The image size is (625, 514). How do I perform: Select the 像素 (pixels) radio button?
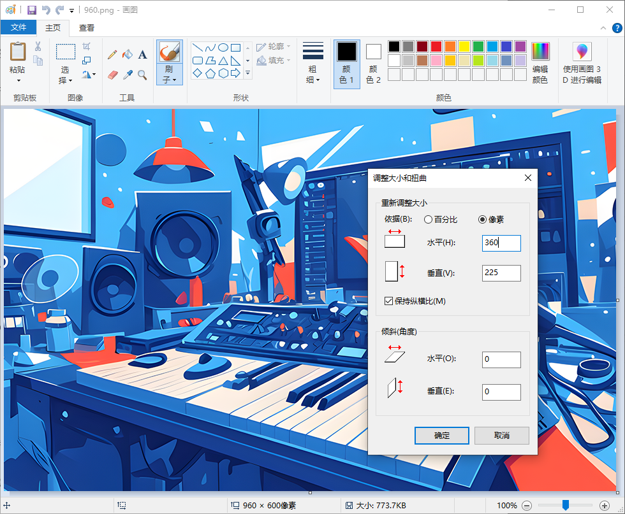pyautogui.click(x=483, y=220)
